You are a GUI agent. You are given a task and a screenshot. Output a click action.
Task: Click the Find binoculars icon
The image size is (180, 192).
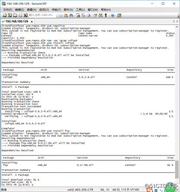point(71,15)
